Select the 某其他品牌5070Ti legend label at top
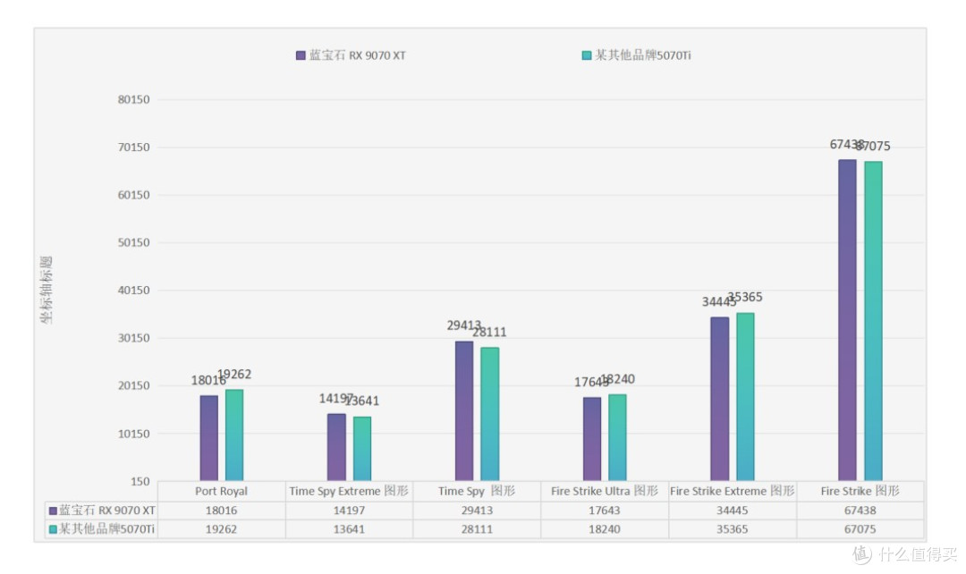Screen dimensions: 966x574 click(x=642, y=55)
